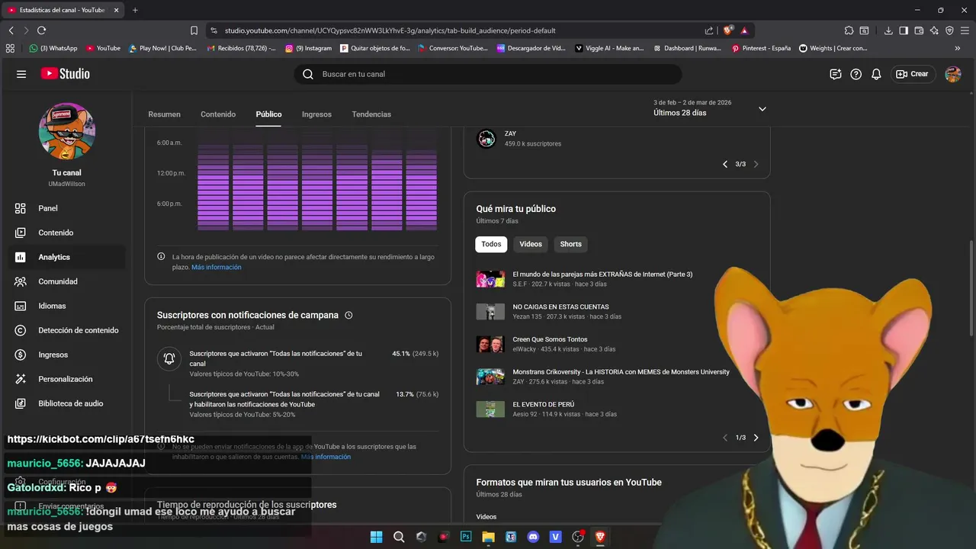976x549 pixels.
Task: Click the browser address bar URL
Action: click(x=390, y=30)
